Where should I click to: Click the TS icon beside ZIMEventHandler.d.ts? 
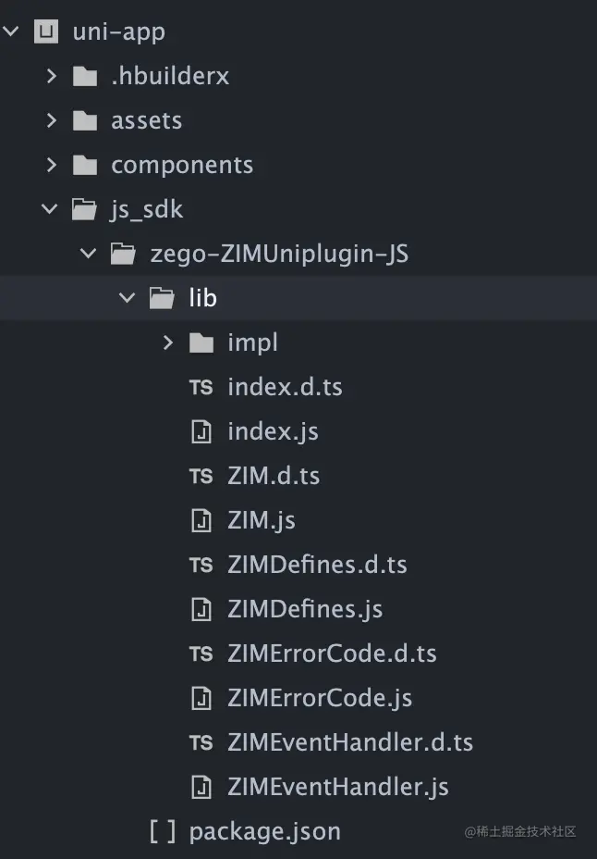click(x=201, y=742)
